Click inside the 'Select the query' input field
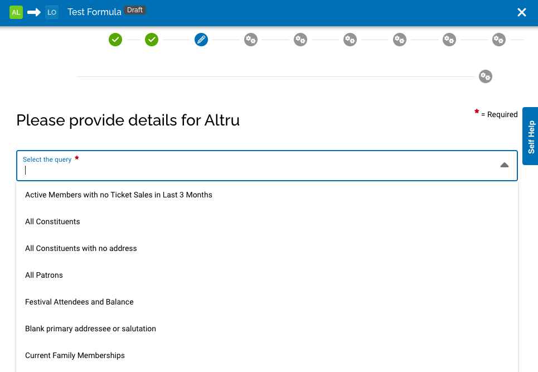The height and width of the screenshot is (372, 538). click(x=251, y=170)
